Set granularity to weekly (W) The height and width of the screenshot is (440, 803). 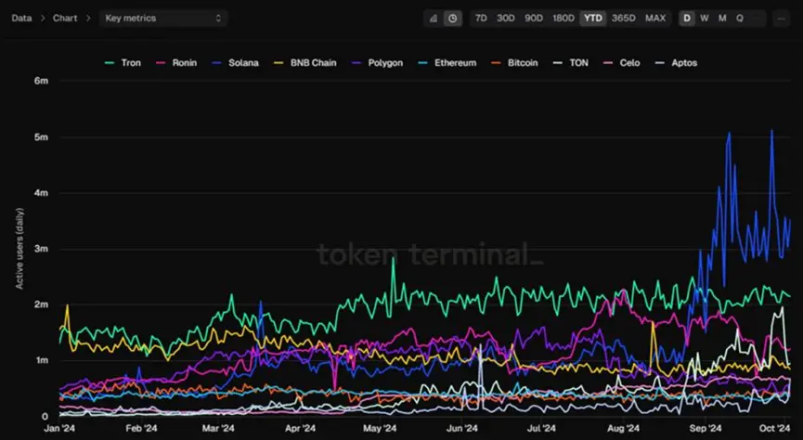(705, 18)
